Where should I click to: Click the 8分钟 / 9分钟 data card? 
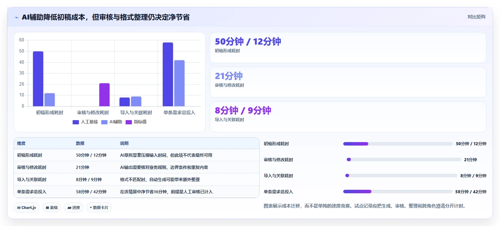[x=348, y=117]
